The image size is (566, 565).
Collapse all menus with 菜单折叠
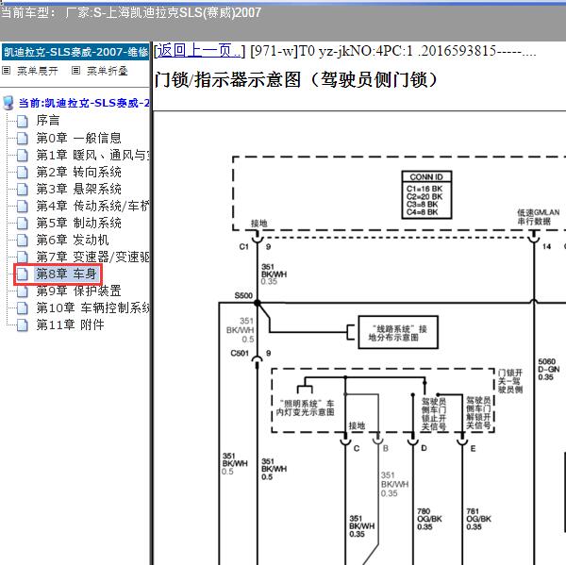pyautogui.click(x=108, y=71)
